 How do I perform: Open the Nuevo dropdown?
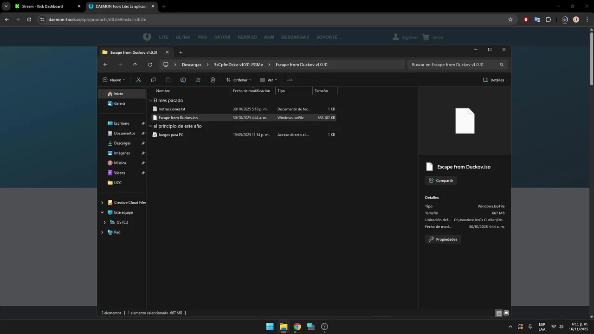click(114, 80)
